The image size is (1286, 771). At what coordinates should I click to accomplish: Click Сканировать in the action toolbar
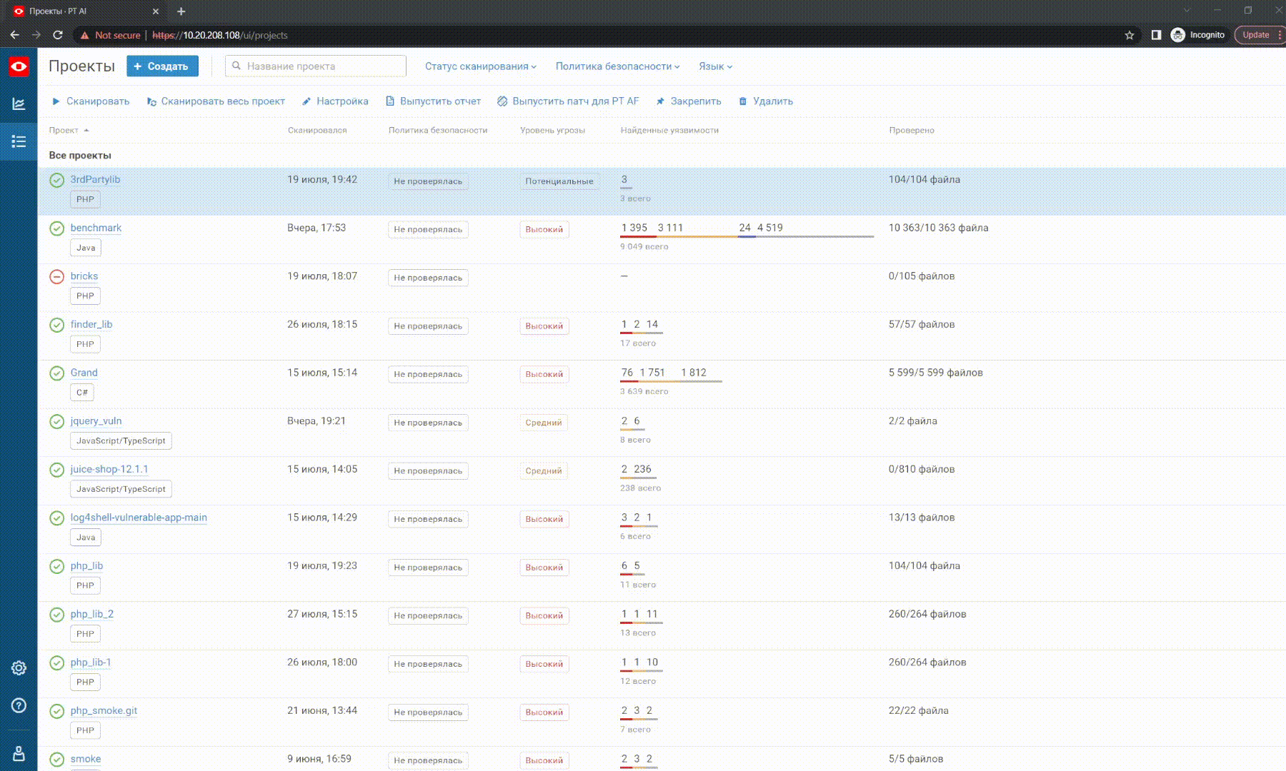90,101
